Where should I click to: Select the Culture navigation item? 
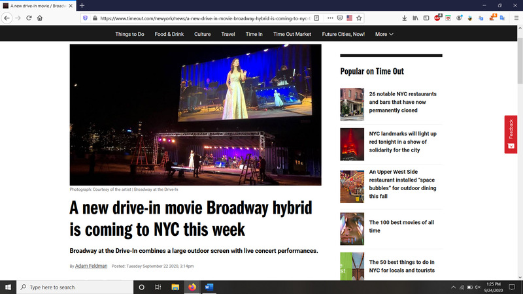202,34
